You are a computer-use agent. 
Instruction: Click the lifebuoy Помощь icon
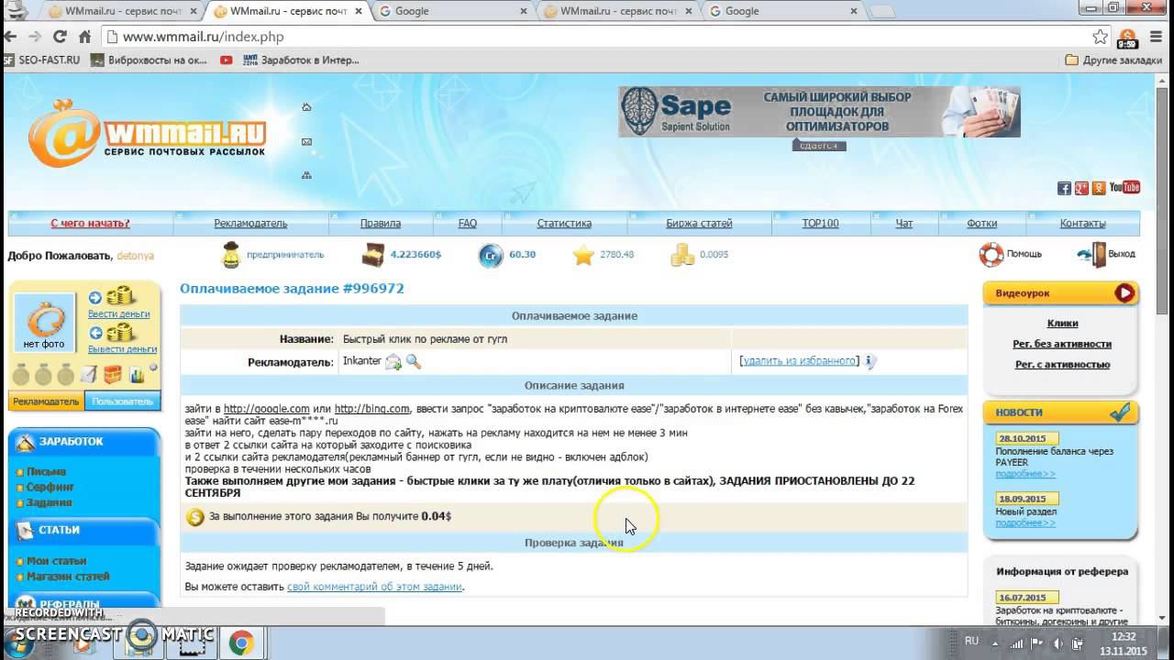click(x=991, y=255)
